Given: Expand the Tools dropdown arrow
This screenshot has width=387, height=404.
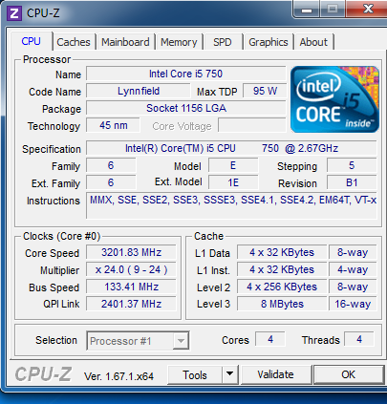Looking at the screenshot, I should [x=230, y=374].
